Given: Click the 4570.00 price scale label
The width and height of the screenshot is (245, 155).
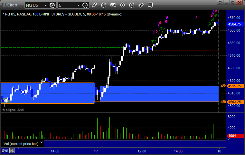Looking at the screenshot, I should click(234, 18).
